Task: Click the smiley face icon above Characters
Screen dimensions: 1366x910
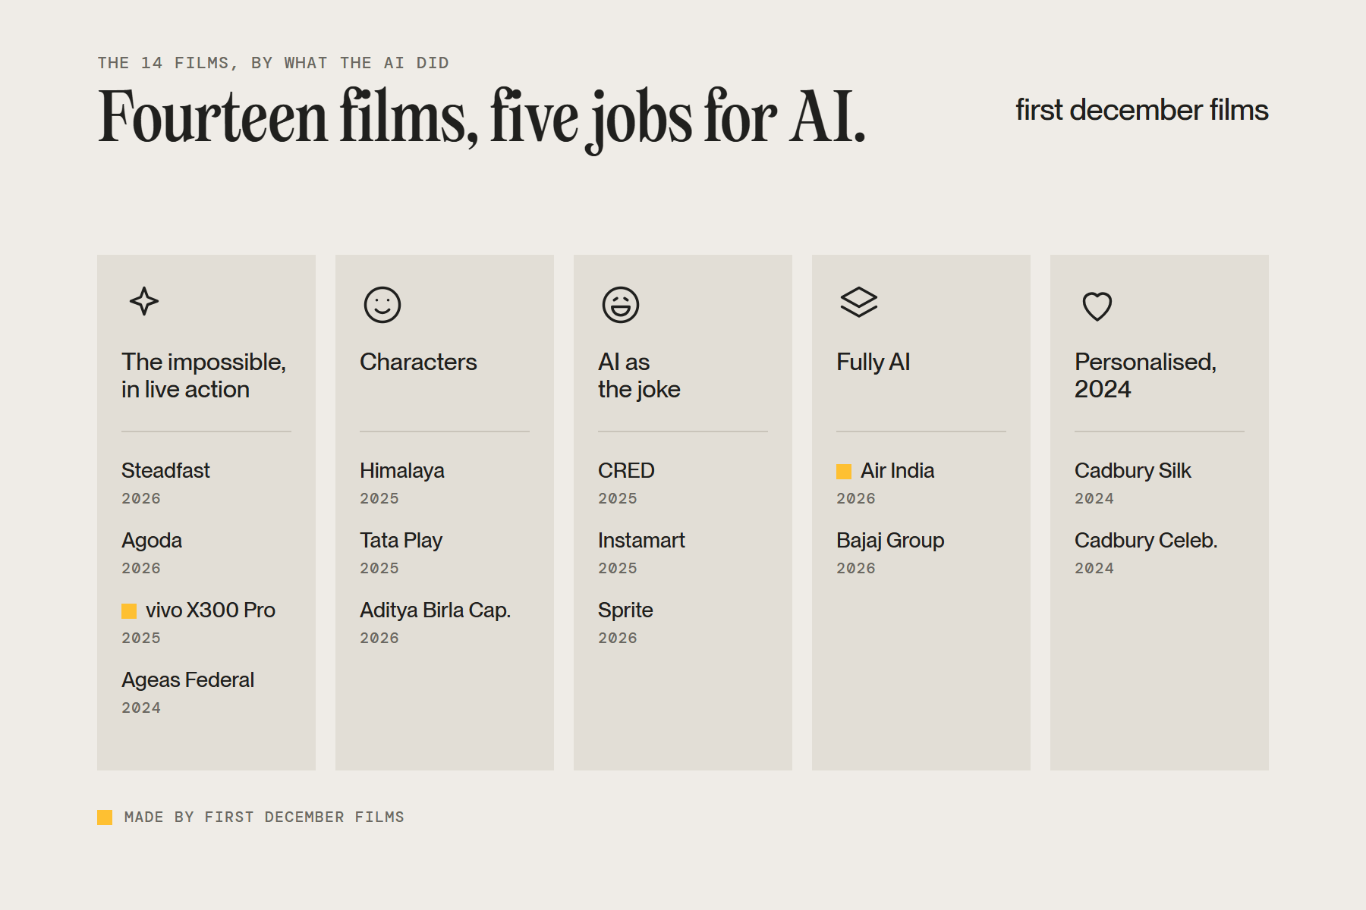Action: (x=382, y=305)
